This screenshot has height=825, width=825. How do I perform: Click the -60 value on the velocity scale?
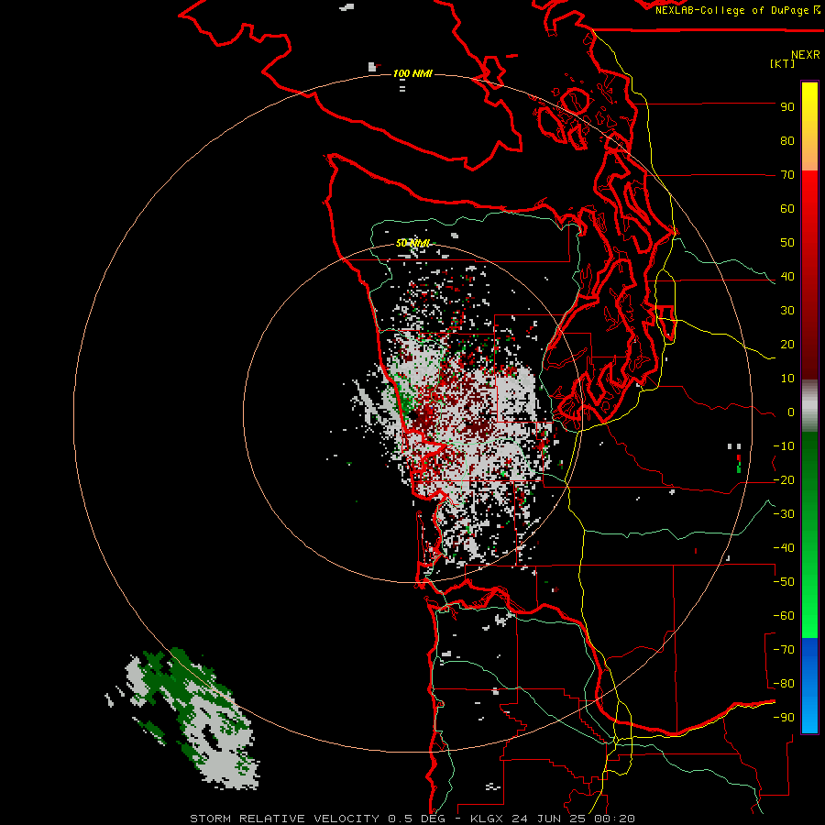click(784, 616)
